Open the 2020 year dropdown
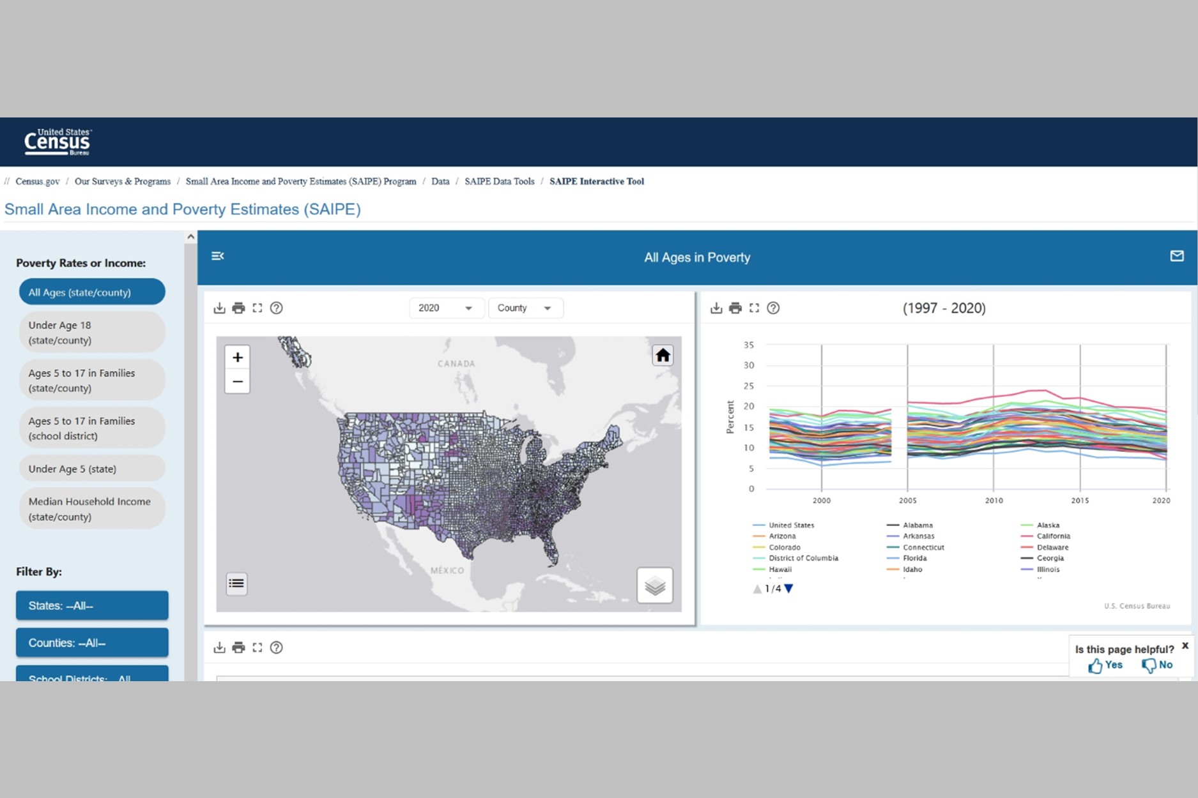Viewport: 1198px width, 798px height. click(x=446, y=308)
